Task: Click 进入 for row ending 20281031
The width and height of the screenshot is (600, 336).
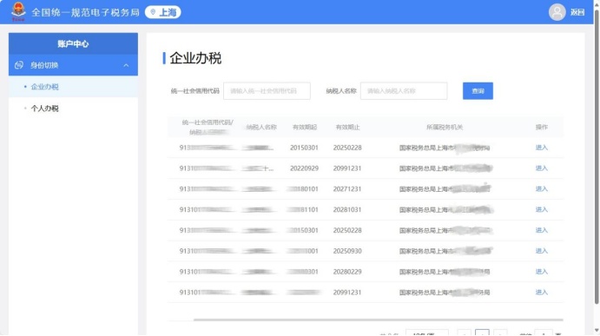Action: click(x=542, y=210)
